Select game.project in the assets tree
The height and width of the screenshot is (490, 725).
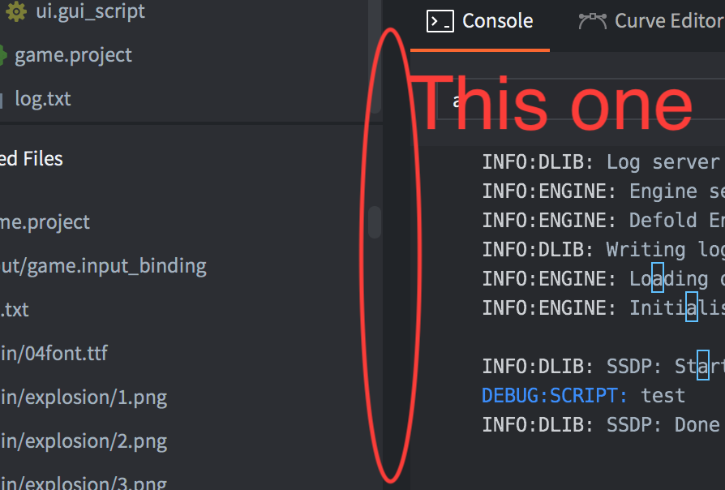(x=73, y=55)
